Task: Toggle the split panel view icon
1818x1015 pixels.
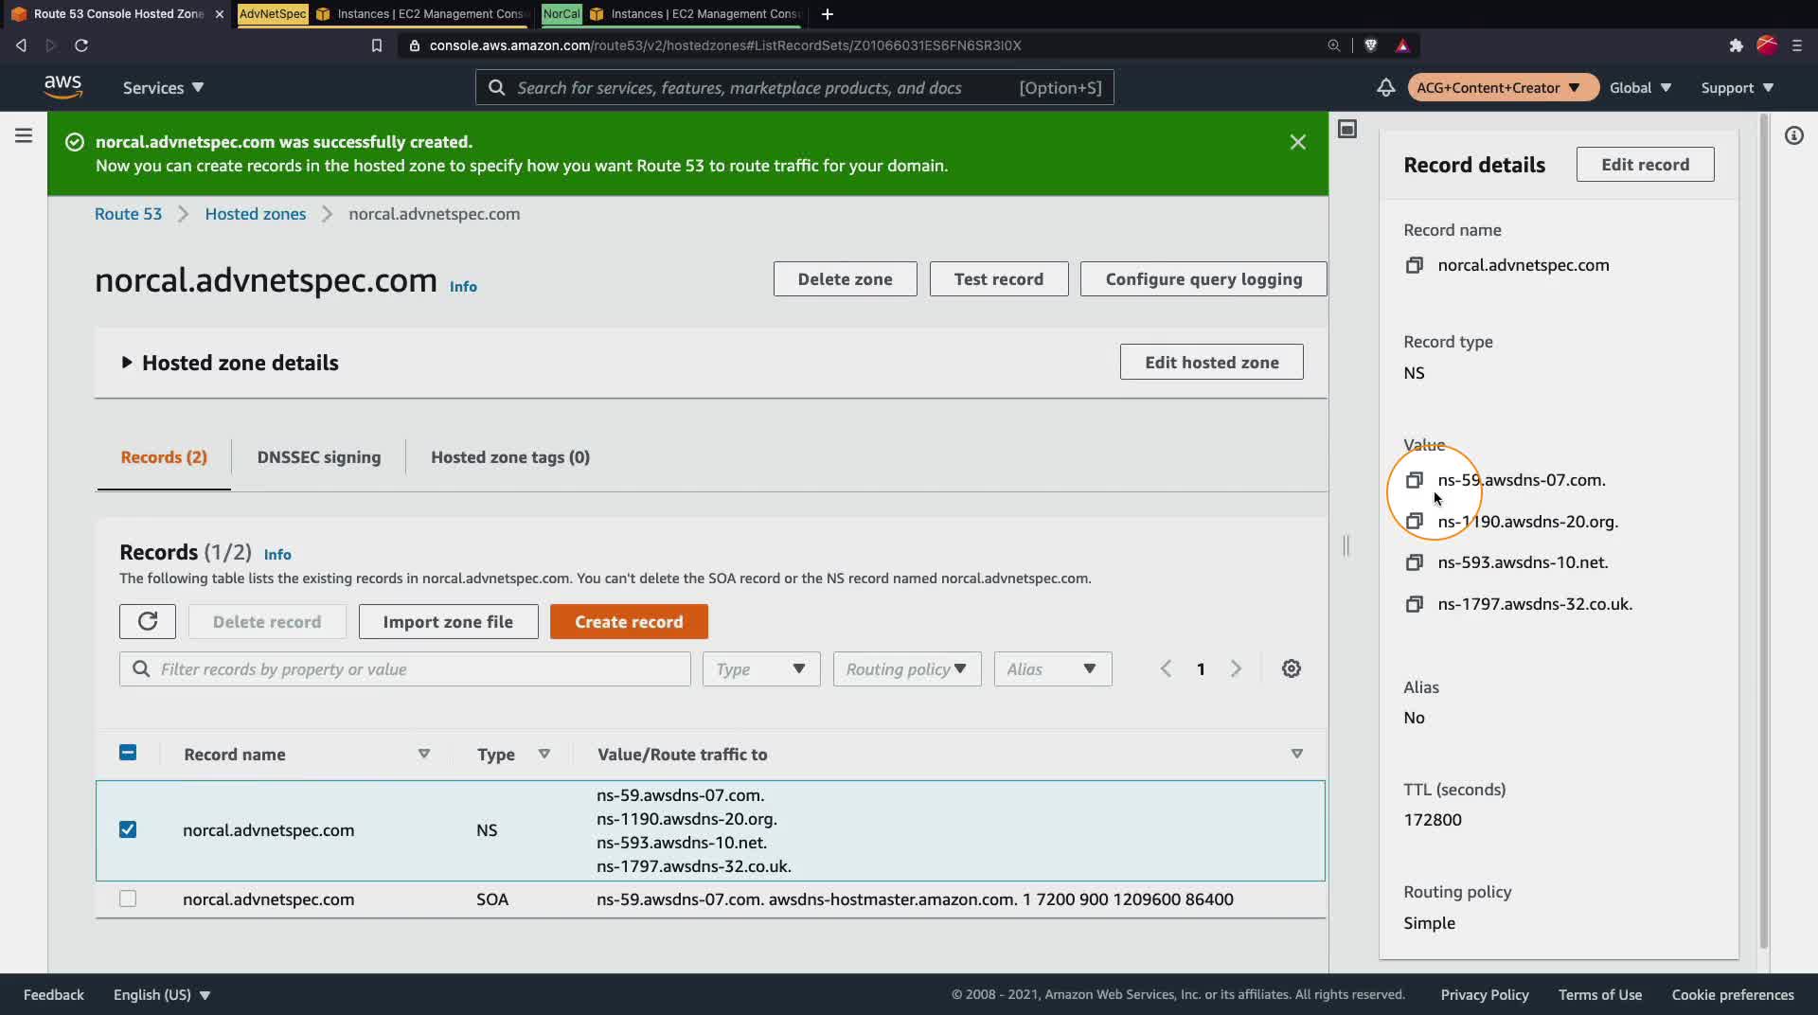Action: tap(1347, 129)
